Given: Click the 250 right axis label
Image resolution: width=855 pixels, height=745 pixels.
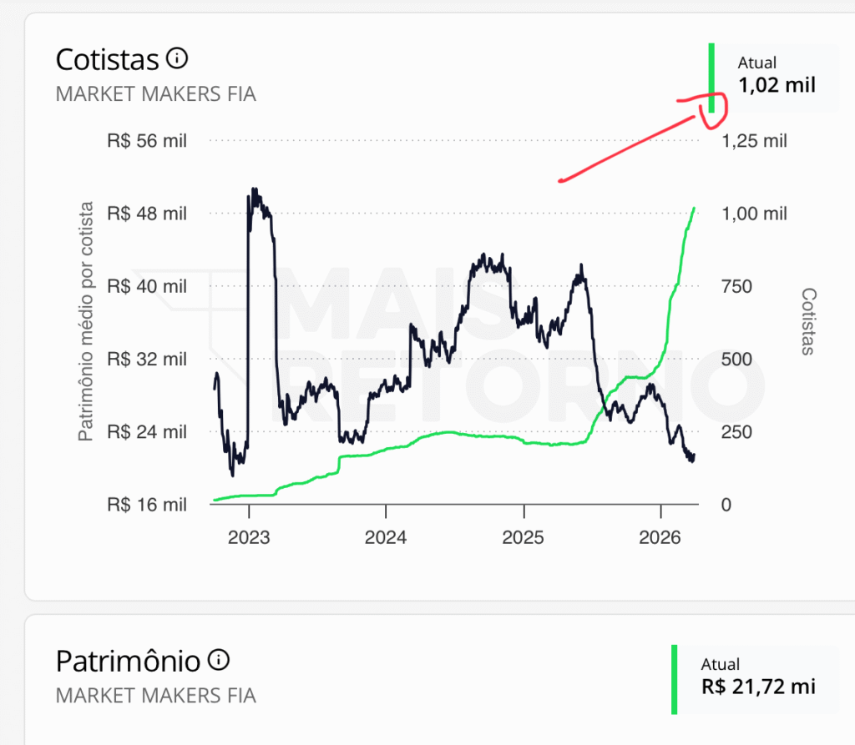Looking at the screenshot, I should tap(736, 432).
